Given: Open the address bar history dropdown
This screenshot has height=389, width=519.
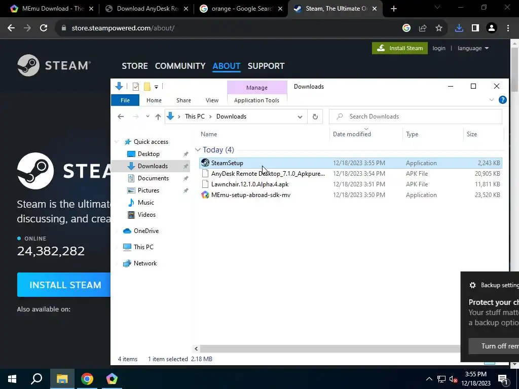Looking at the screenshot, I should 300,117.
